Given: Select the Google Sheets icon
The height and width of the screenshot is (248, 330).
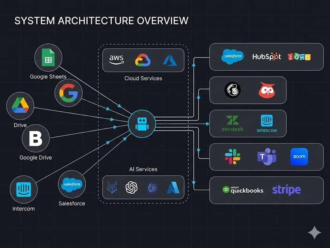Looking at the screenshot, I should pyautogui.click(x=48, y=57).
